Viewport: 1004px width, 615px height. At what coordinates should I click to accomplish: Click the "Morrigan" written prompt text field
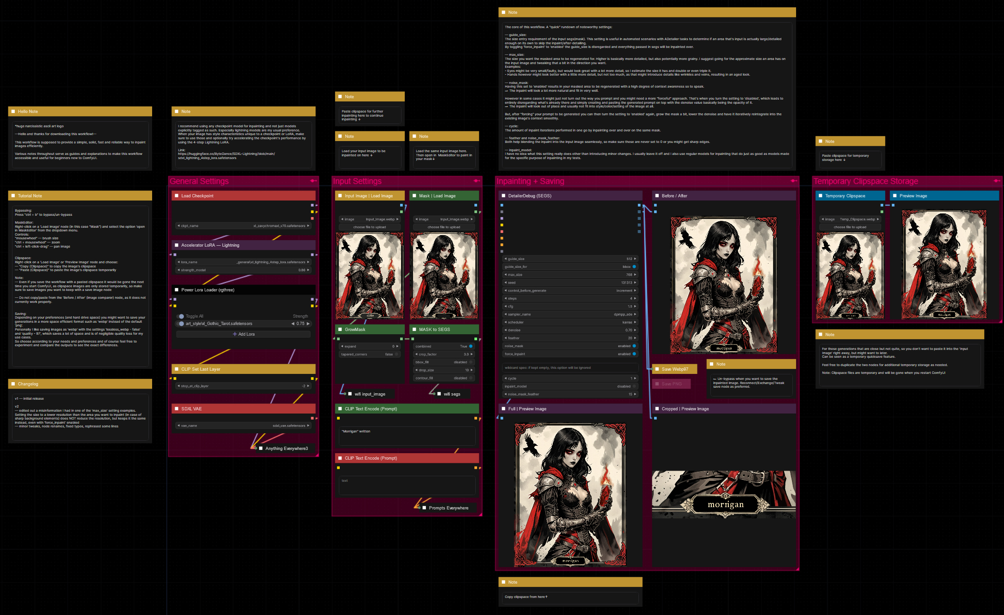[x=407, y=436]
